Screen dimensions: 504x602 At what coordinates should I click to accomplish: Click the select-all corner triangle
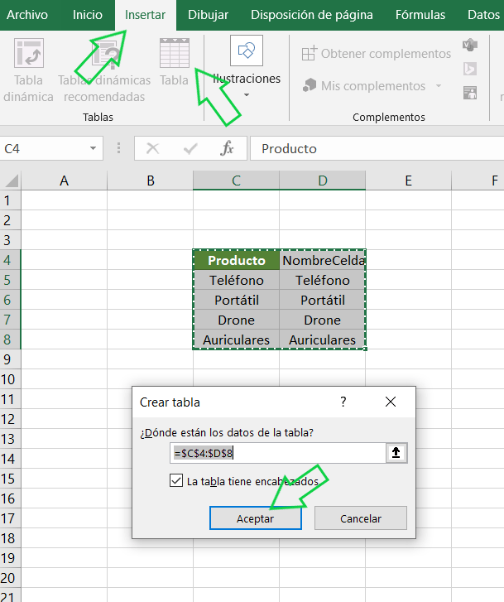click(11, 181)
